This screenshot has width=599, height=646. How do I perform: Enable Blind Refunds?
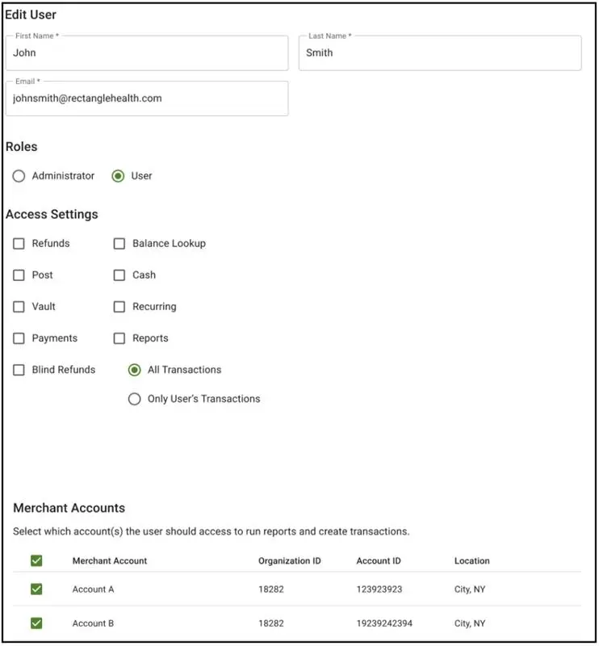click(x=19, y=370)
